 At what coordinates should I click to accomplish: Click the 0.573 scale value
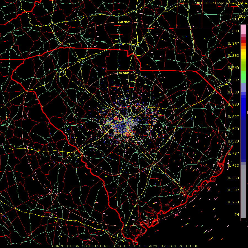click(x=233, y=129)
